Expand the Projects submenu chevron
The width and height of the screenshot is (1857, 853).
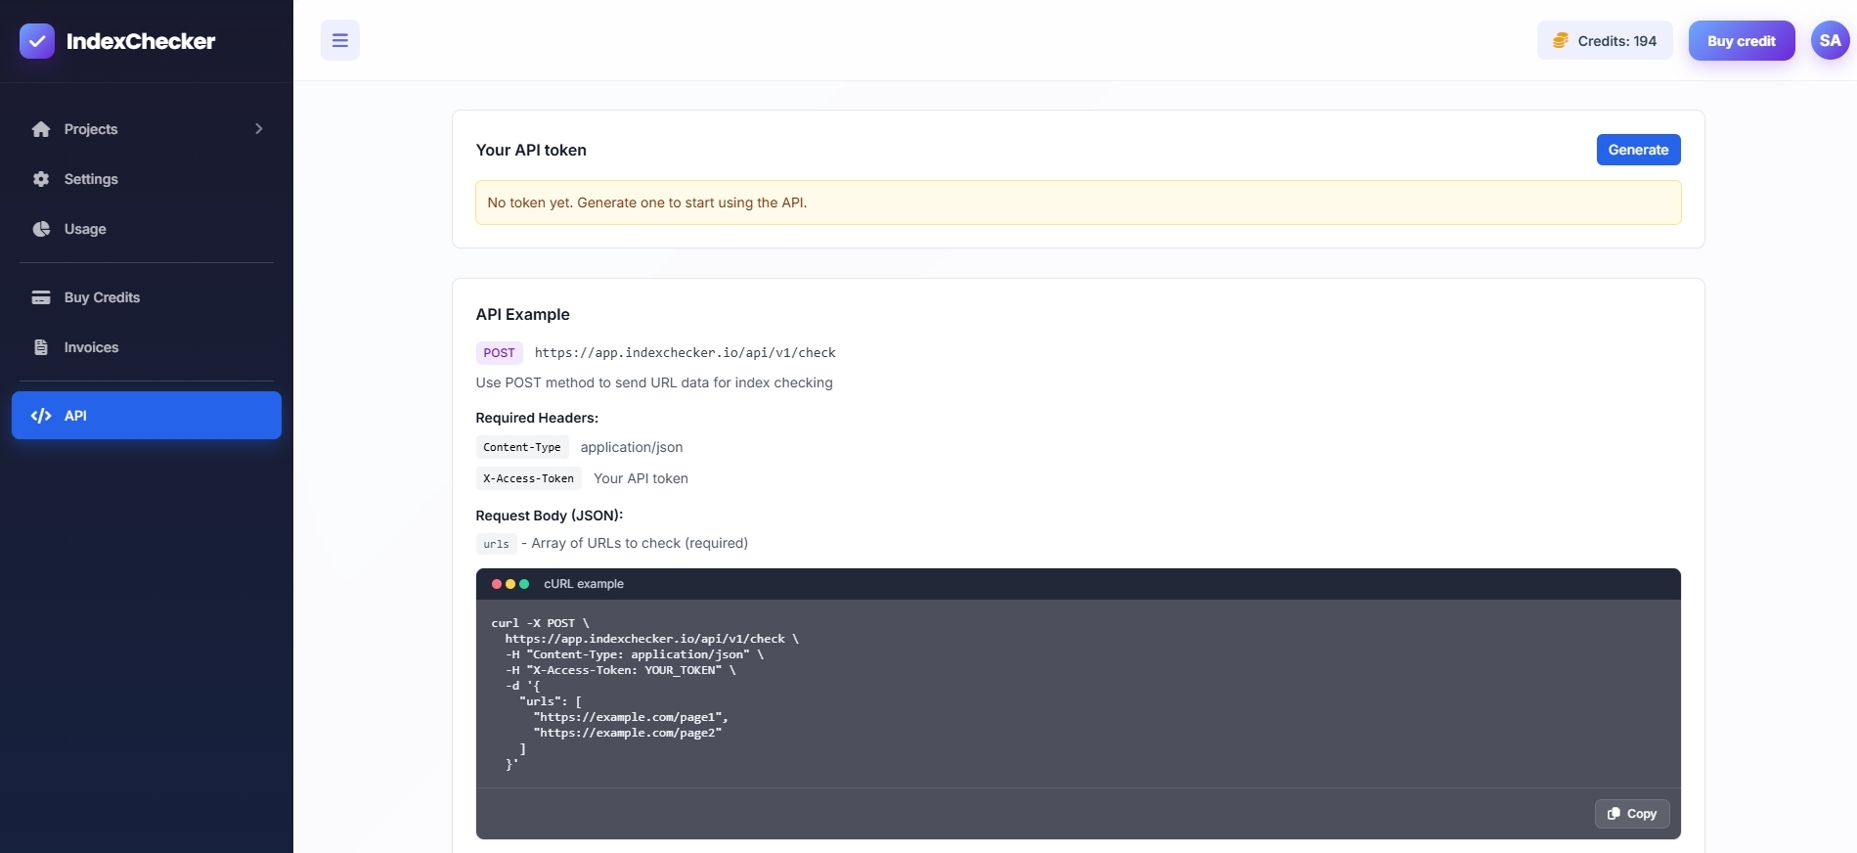click(x=259, y=129)
